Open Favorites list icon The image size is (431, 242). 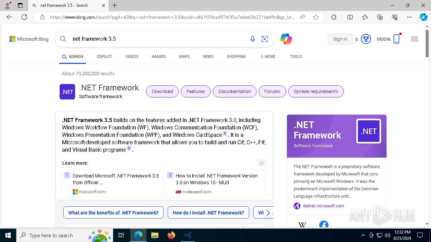[365, 17]
